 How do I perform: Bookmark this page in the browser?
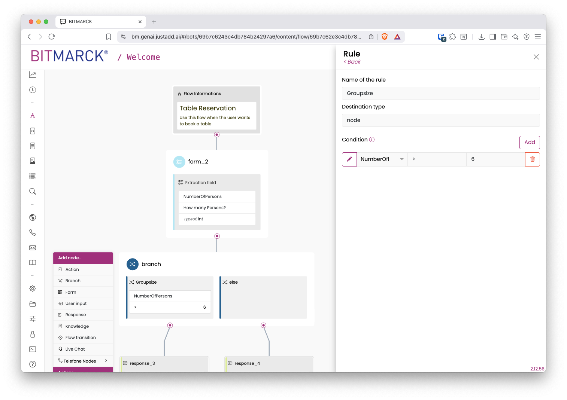click(x=109, y=37)
